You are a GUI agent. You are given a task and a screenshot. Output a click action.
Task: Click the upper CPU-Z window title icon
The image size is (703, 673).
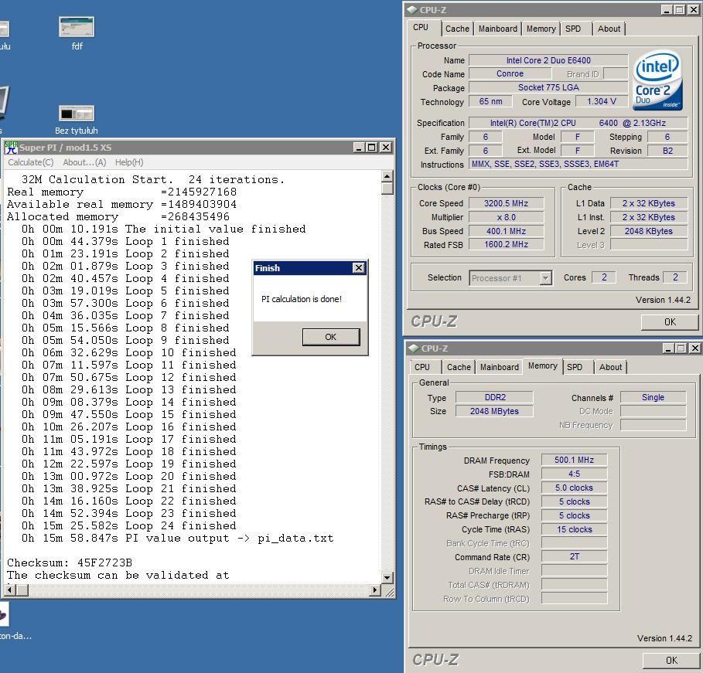coord(412,10)
